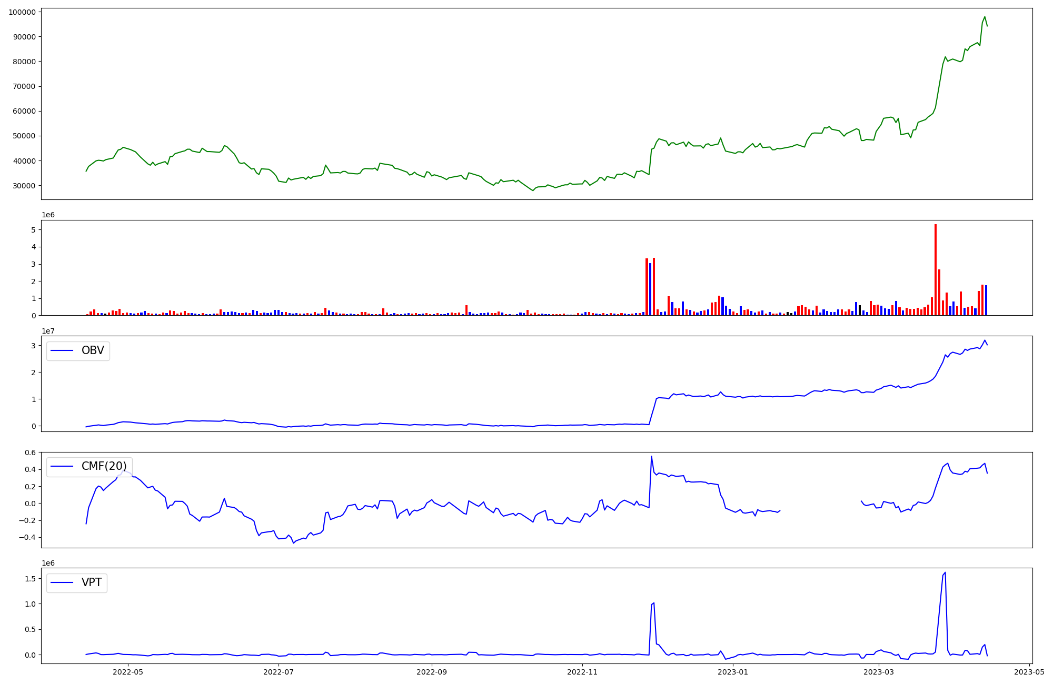Click the blue line sample in OBV legend
The width and height of the screenshot is (1053, 684).
tap(62, 350)
